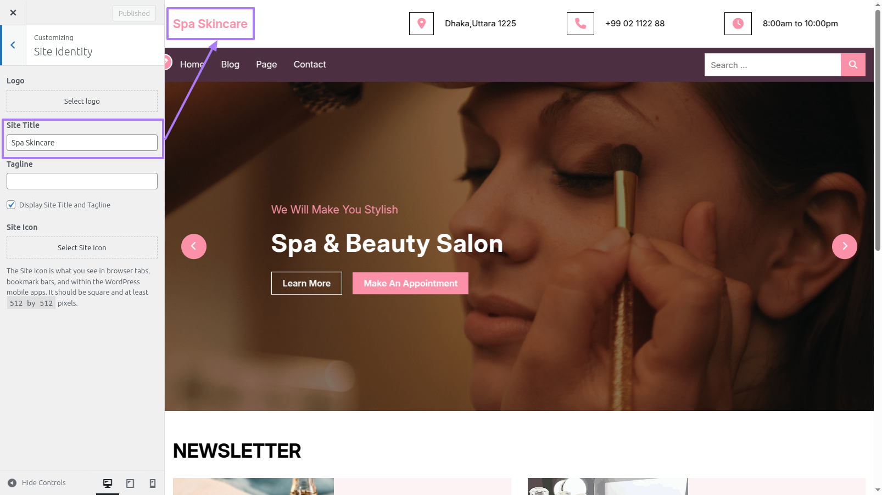
Task: Open the Blog menu item
Action: click(230, 65)
